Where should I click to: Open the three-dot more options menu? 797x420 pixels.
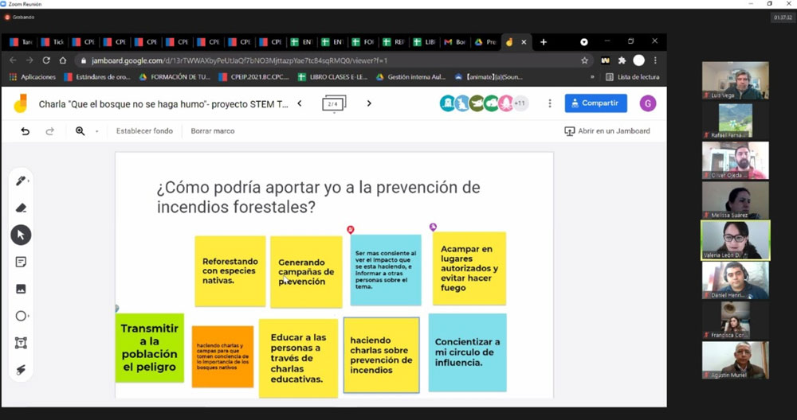[x=549, y=103]
